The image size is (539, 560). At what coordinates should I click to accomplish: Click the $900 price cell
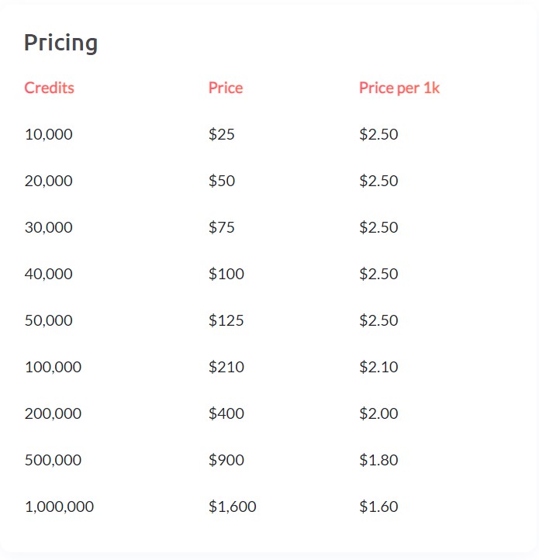(226, 460)
